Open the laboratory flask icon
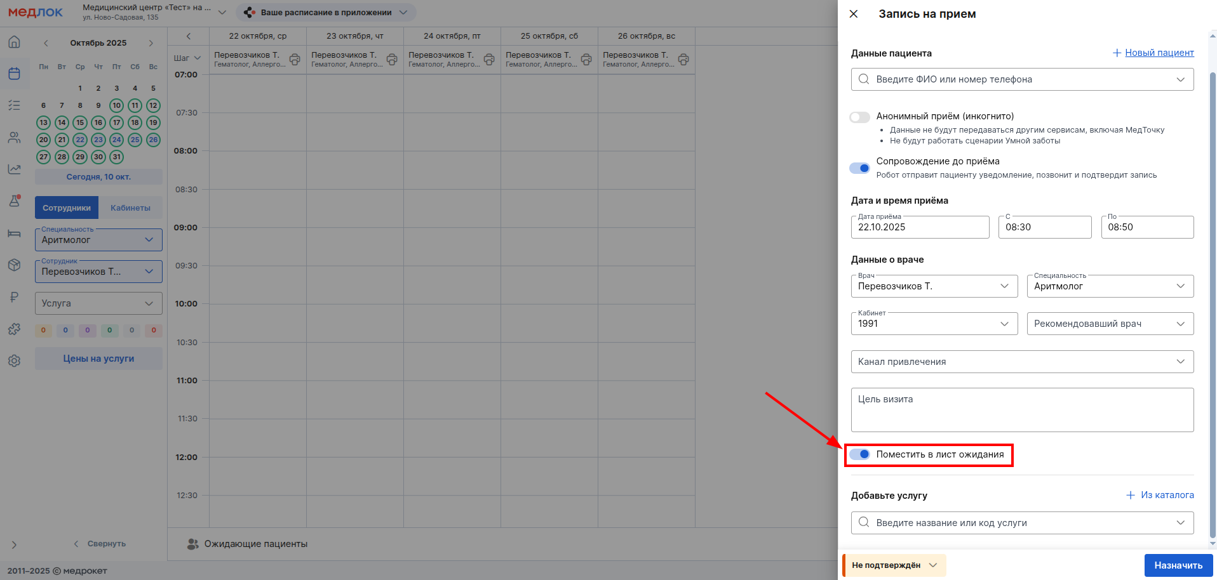Image resolution: width=1217 pixels, height=580 pixels. pos(14,201)
